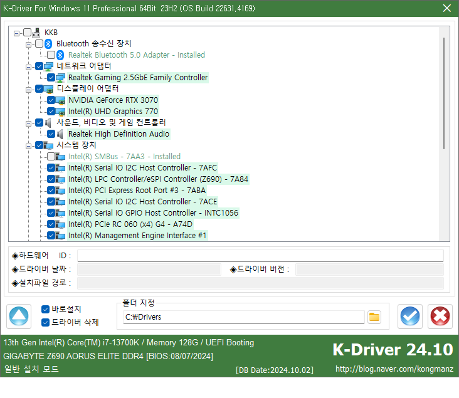The image size is (459, 398).
Task: Click the 네트워크 어댑터 network icon
Action: click(48, 66)
